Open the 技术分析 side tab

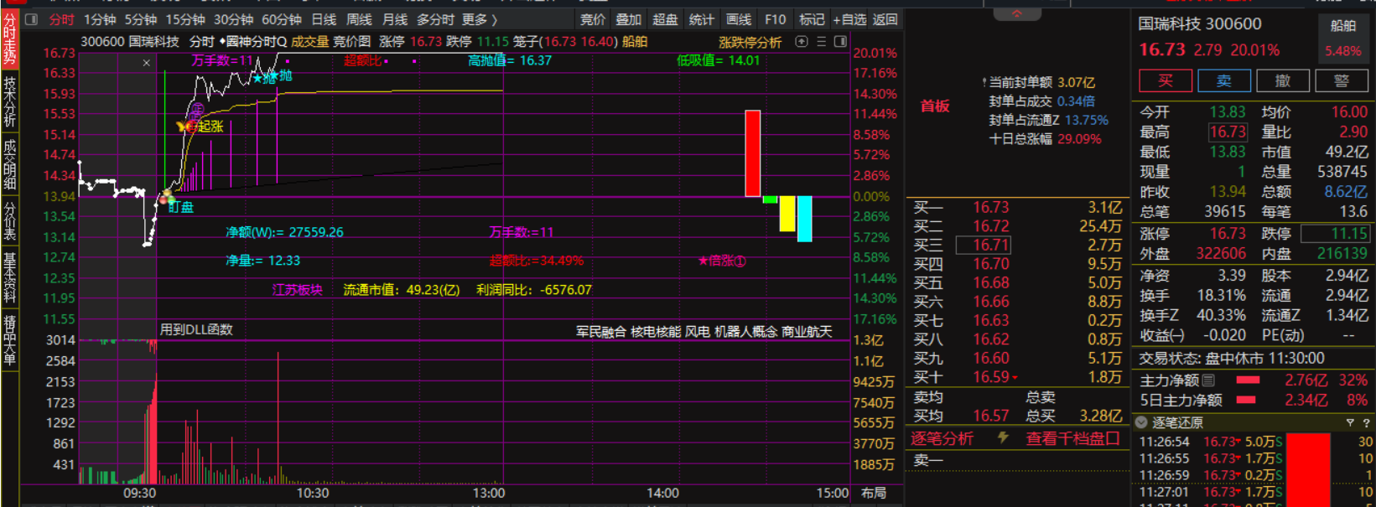point(9,102)
